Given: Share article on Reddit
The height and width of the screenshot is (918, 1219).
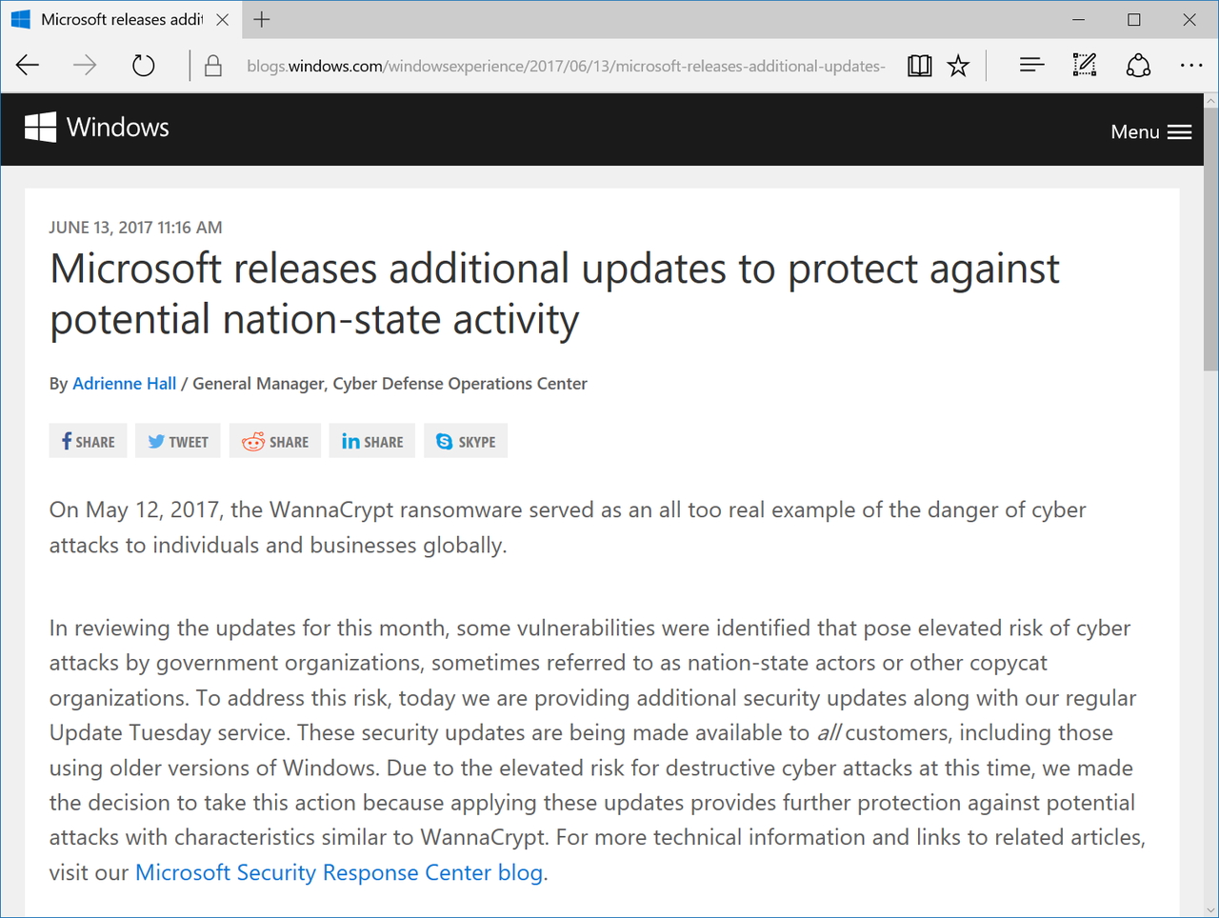Looking at the screenshot, I should tap(275, 441).
